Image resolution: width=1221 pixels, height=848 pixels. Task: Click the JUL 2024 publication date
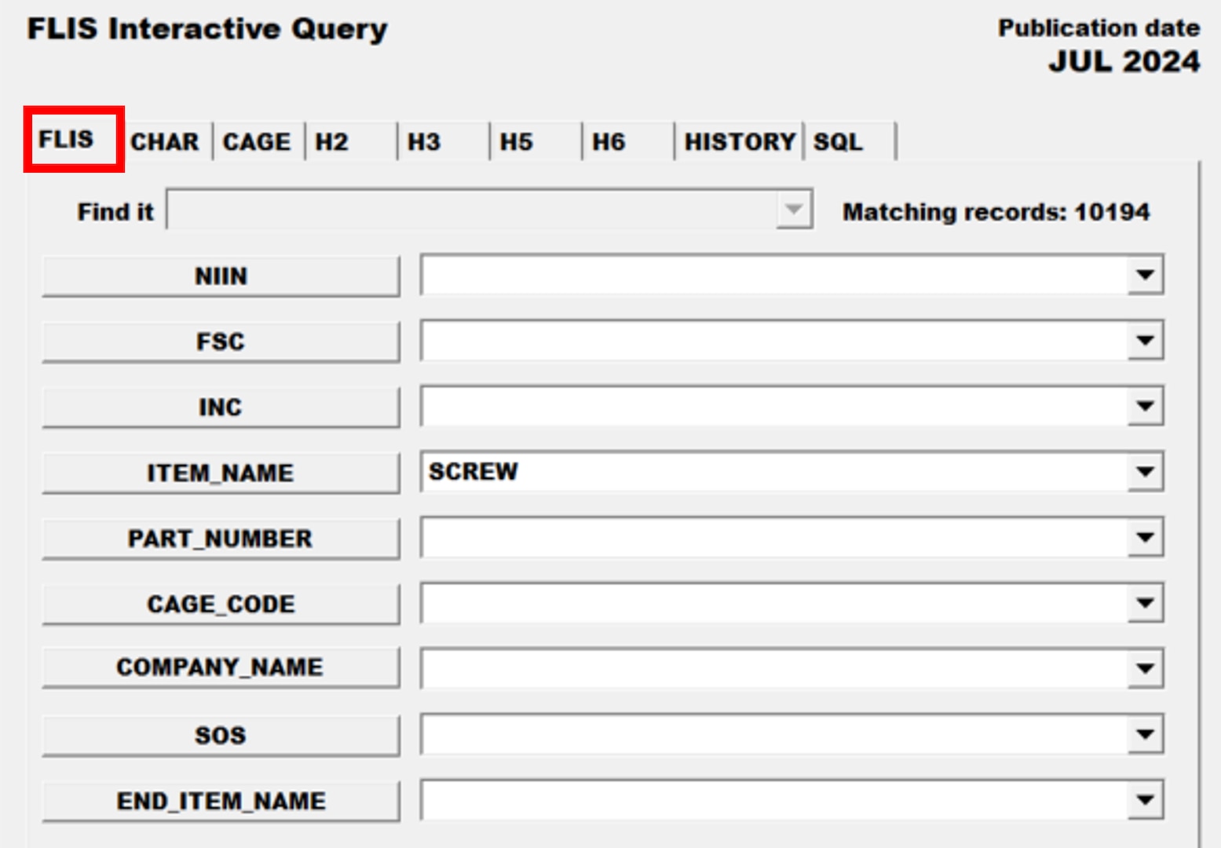[1124, 61]
